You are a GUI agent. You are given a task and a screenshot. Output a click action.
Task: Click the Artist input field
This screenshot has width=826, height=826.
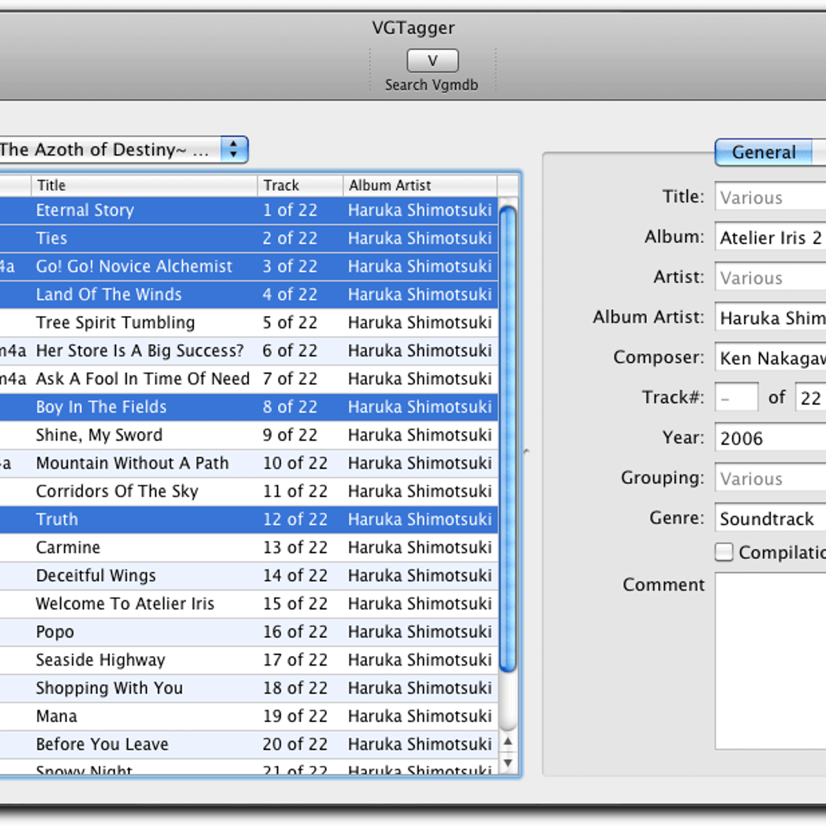tap(770, 278)
